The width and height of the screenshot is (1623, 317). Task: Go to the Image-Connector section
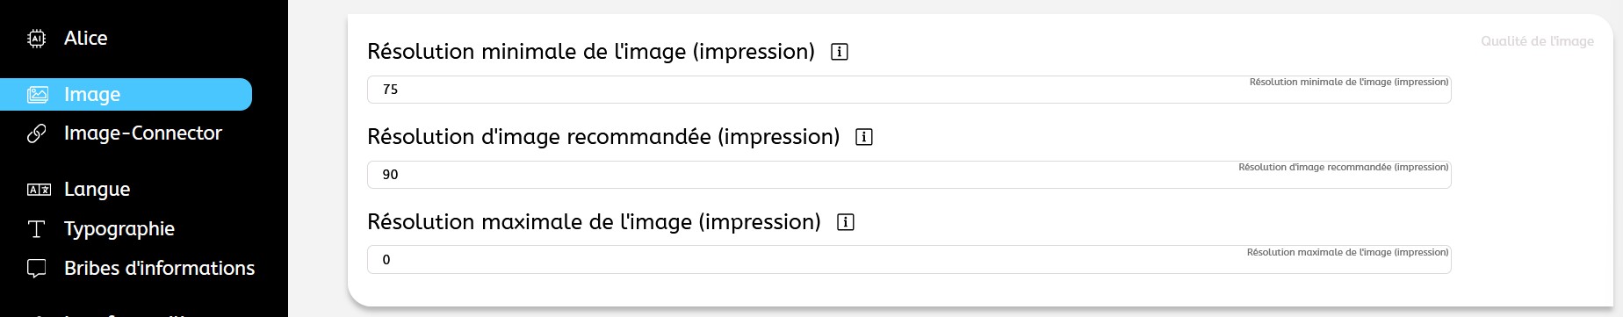point(143,133)
